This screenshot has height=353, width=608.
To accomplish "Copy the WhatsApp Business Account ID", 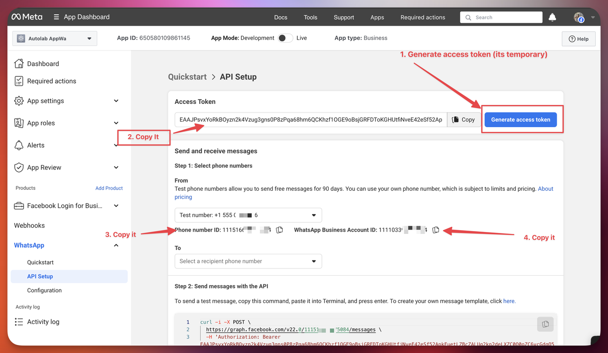I will [x=436, y=230].
